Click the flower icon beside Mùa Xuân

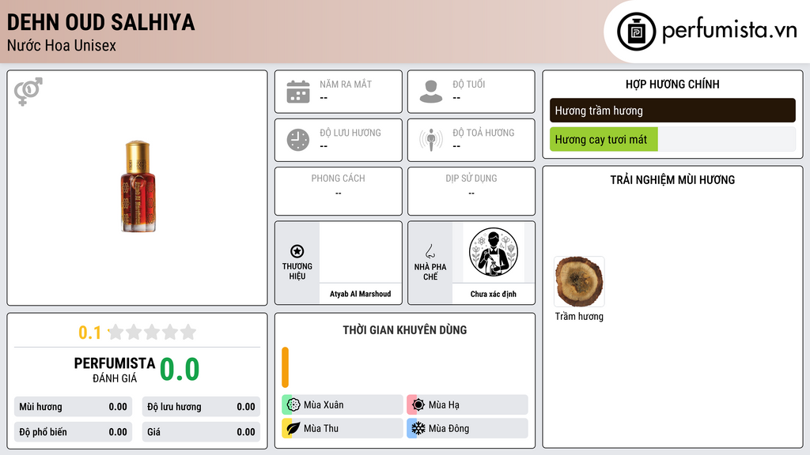[x=293, y=405]
